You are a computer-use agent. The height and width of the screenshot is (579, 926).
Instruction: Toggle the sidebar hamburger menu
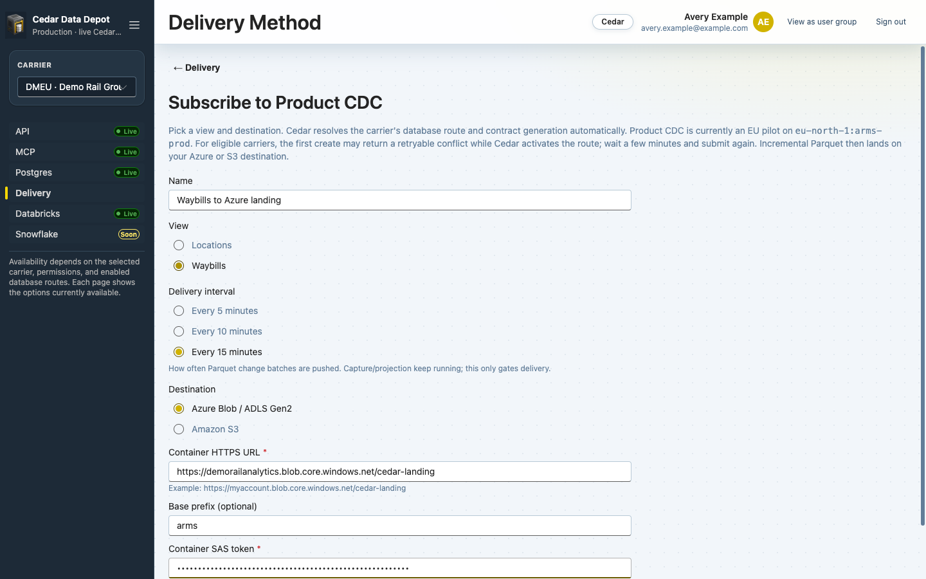(134, 25)
